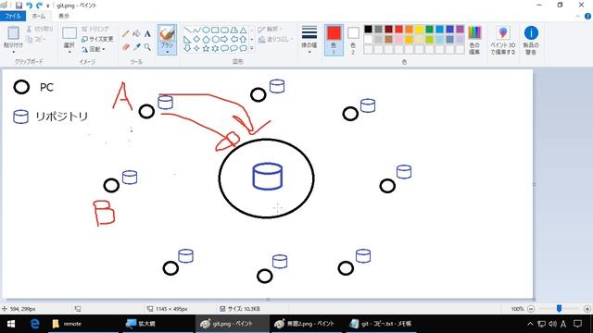Zoom in with the plus button in the status bar
The image size is (593, 333).
(587, 309)
